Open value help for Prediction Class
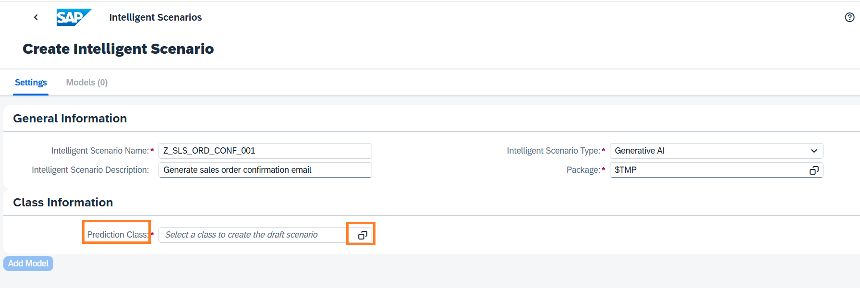 363,235
